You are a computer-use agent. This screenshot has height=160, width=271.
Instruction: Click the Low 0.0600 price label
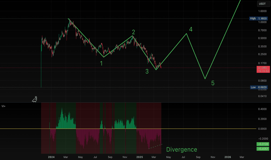click(259, 87)
